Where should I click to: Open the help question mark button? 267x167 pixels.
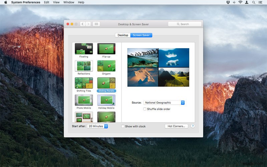[x=193, y=126]
